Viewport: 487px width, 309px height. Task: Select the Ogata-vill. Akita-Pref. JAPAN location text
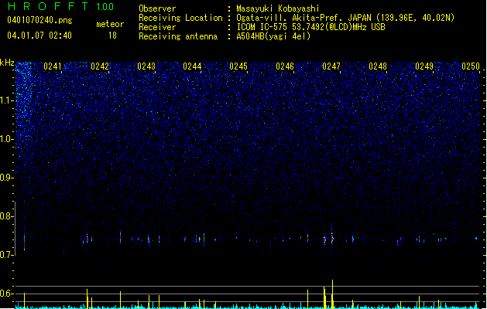345,18
